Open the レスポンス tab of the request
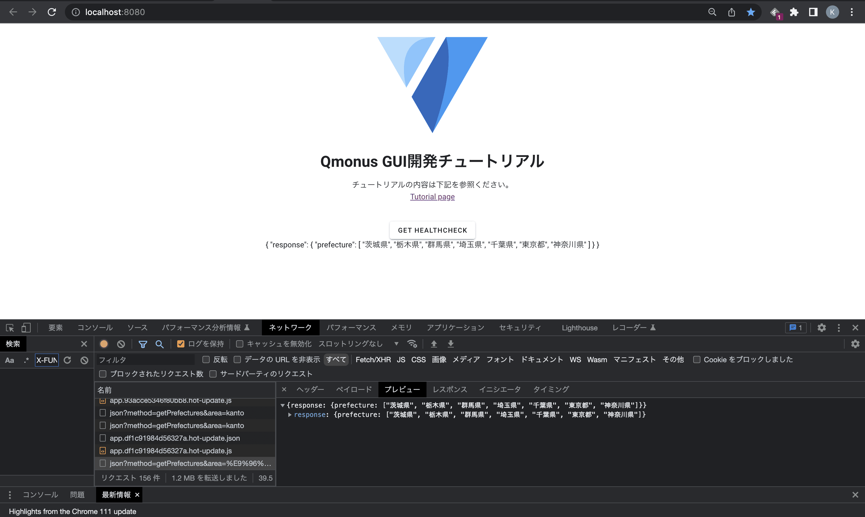Screen dimensions: 865x517 coord(450,390)
